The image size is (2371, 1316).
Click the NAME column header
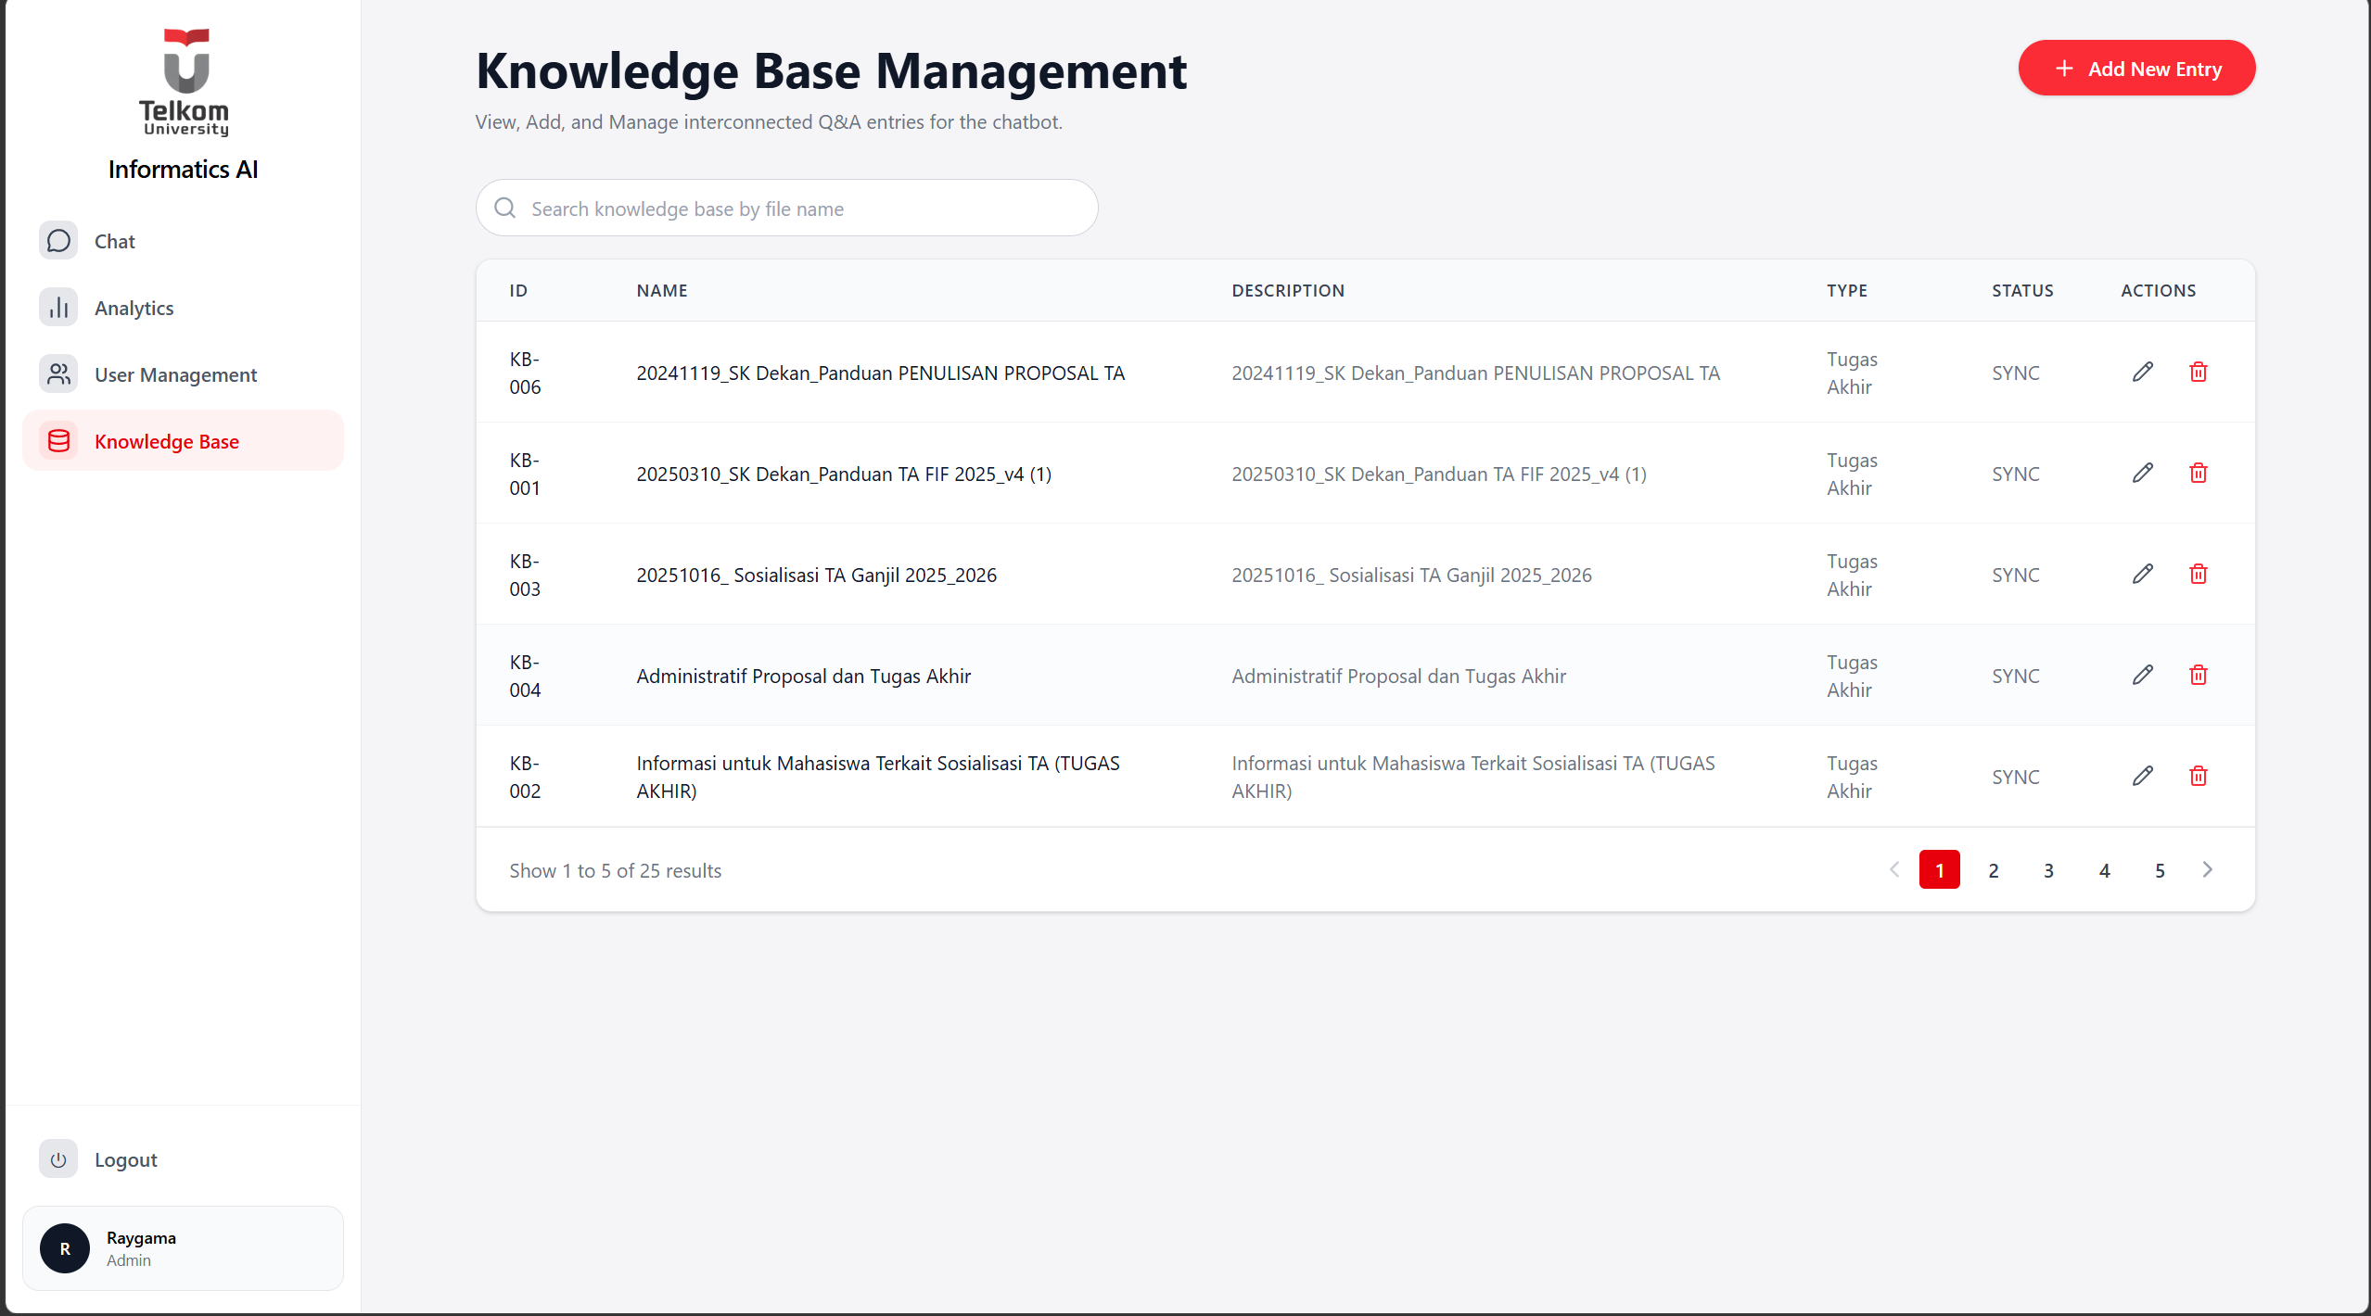pyautogui.click(x=662, y=291)
